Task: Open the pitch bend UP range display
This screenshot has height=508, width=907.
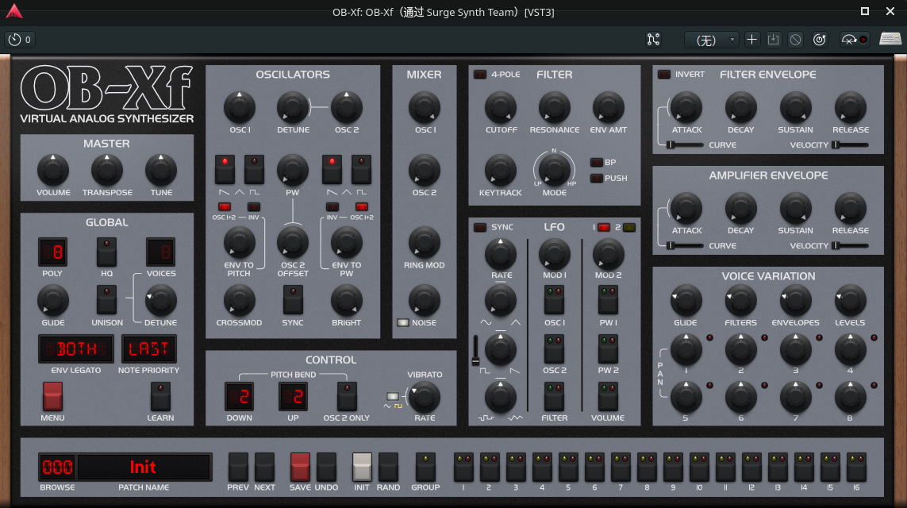Action: coord(294,396)
